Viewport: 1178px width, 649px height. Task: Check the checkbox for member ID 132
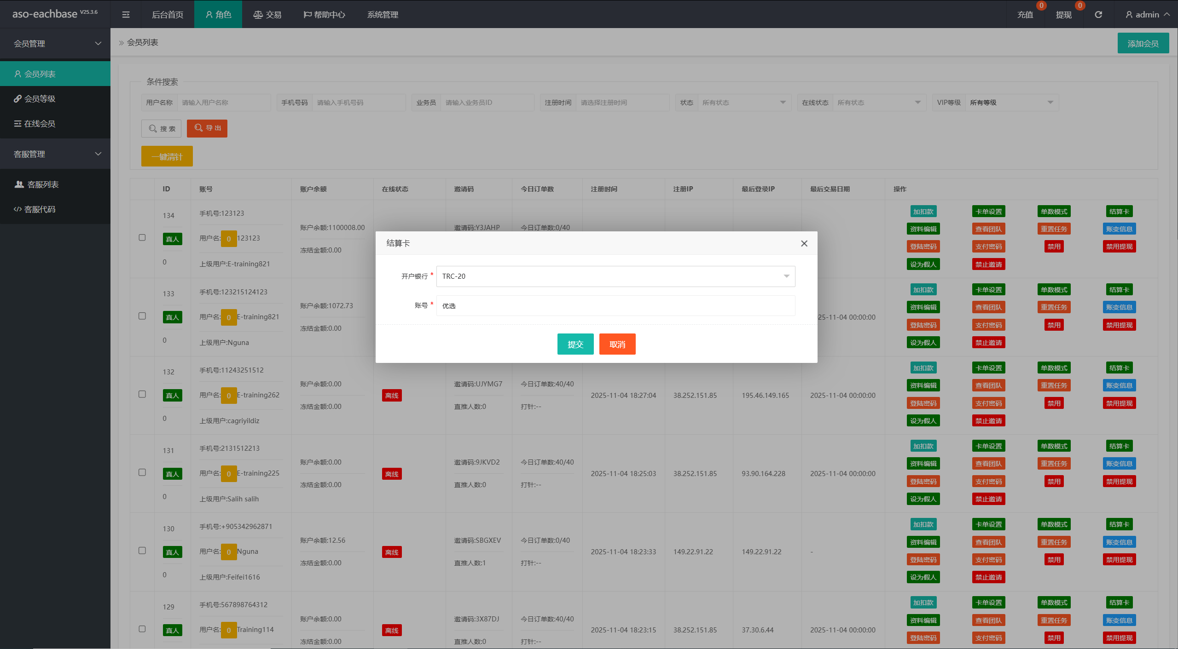point(142,394)
